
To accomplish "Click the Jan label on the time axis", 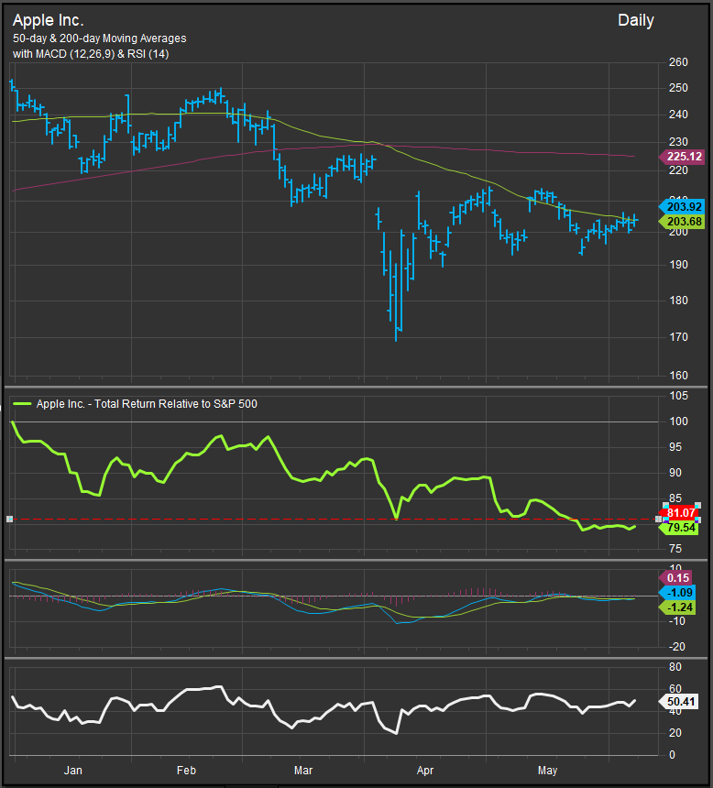I will [x=73, y=771].
